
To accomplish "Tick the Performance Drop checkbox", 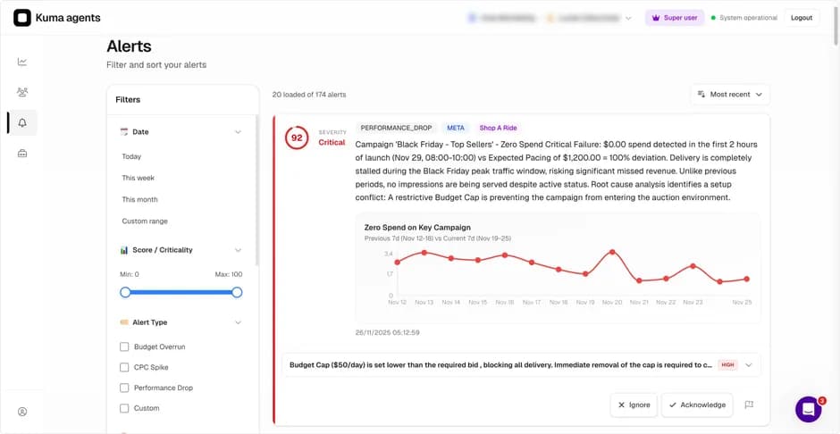I will coord(124,388).
